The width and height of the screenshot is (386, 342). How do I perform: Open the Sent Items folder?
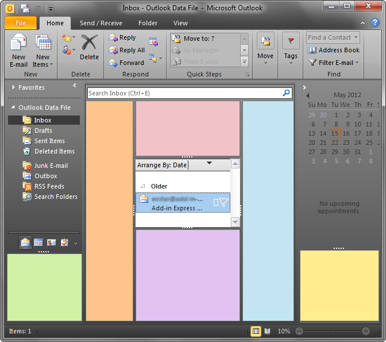point(44,141)
